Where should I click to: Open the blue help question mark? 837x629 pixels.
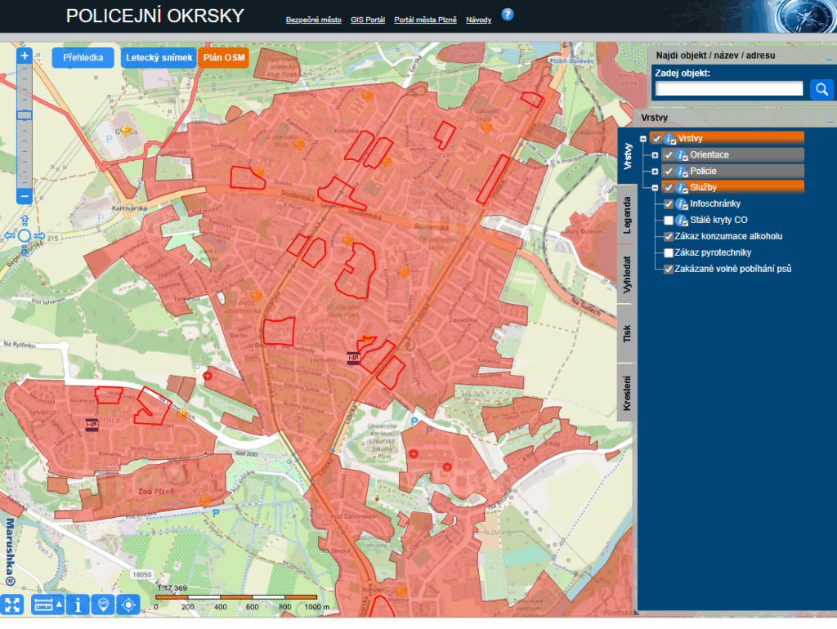tap(508, 15)
